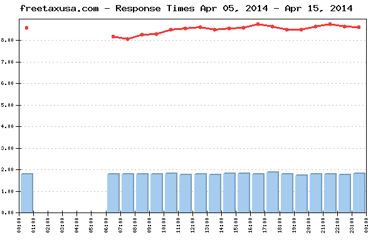Click the 06:00 x-axis label
Viewport: 373px width, 250px height.
(x=106, y=226)
